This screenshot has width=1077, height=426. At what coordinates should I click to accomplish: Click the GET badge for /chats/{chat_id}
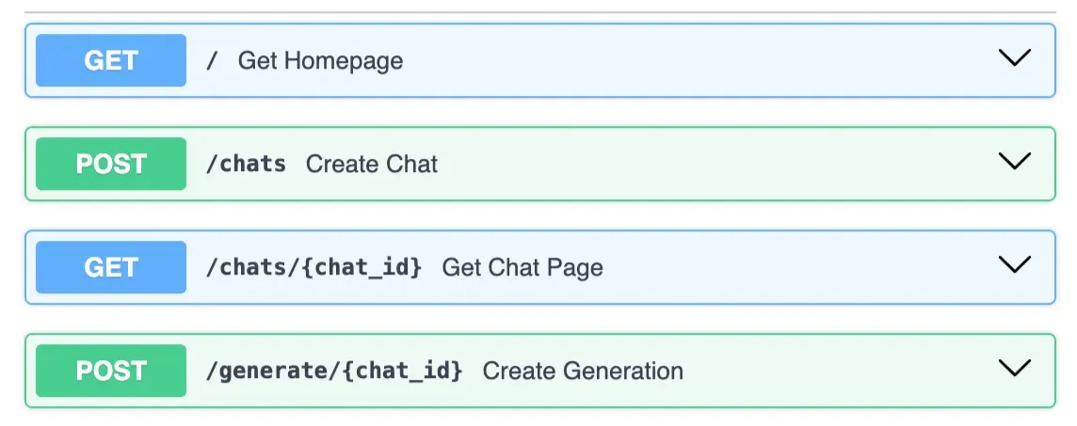[x=111, y=267]
